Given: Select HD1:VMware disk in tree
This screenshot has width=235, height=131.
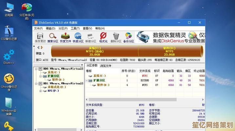Looking at the screenshot, I should pos(63,84).
